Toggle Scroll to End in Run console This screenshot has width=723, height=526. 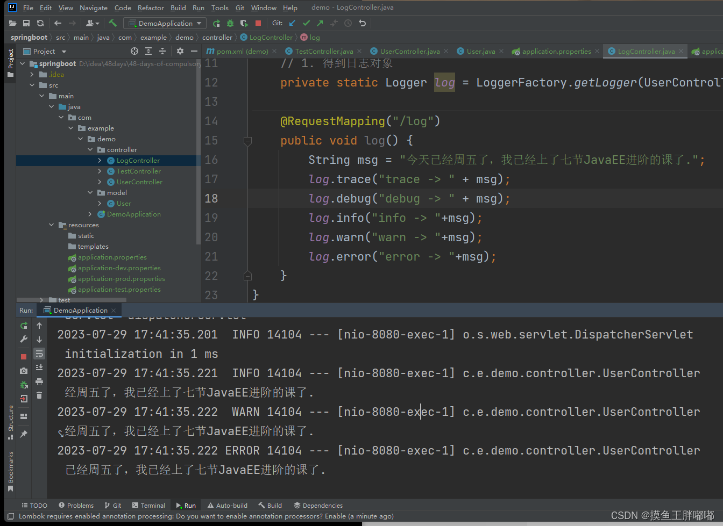[39, 368]
